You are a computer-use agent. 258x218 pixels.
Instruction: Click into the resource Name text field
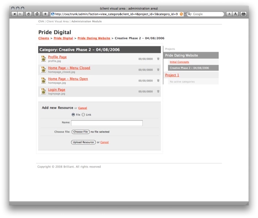coord(107,123)
